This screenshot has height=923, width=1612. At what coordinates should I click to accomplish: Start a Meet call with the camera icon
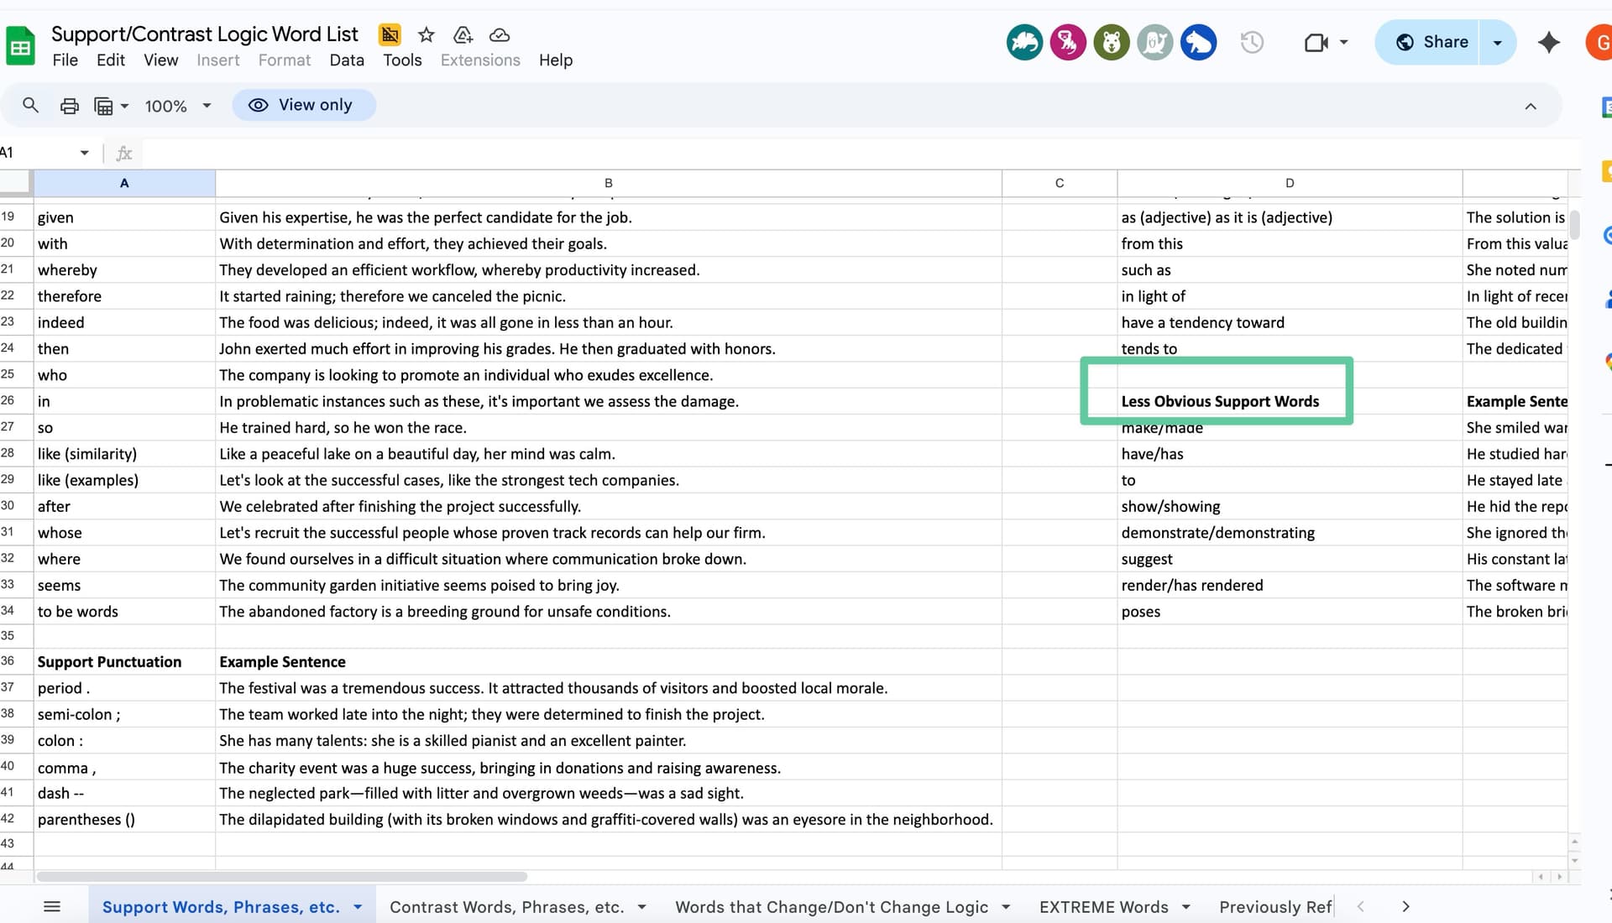(1316, 42)
